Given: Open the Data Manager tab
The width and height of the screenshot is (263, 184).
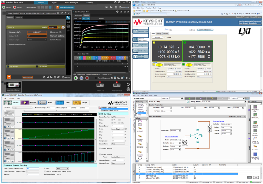Looking at the screenshot, I should click(x=72, y=3).
